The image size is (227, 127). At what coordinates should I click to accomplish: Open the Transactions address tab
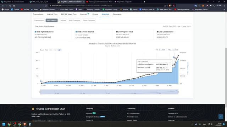(38, 14)
